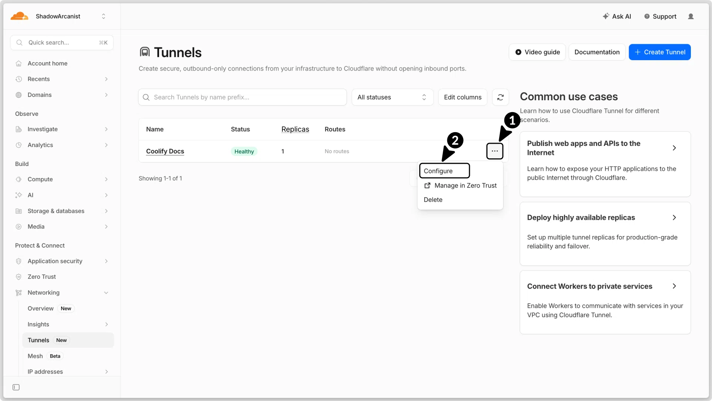The height and width of the screenshot is (401, 712).
Task: Open IP addresses in sidebar
Action: 45,372
